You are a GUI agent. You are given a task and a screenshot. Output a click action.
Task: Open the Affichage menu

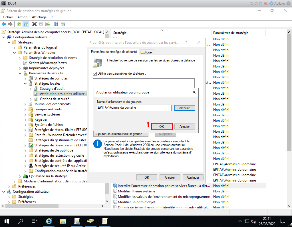click(39, 17)
